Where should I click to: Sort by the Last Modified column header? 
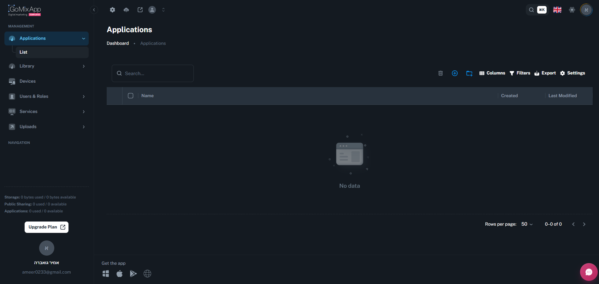[562, 96]
